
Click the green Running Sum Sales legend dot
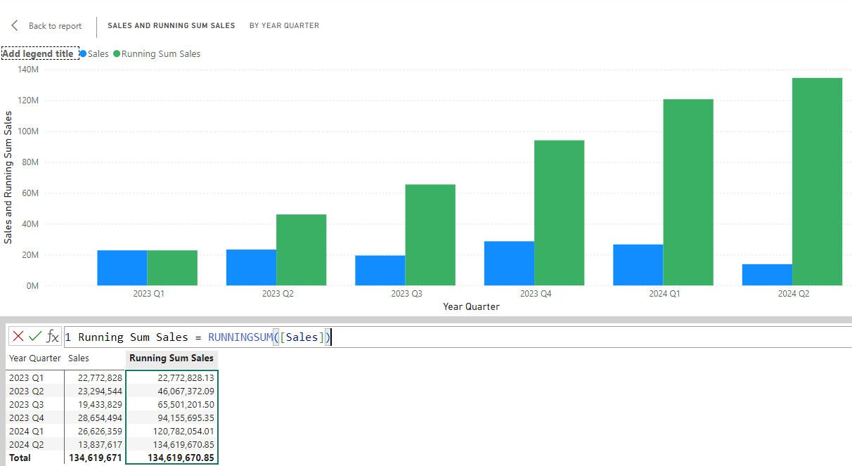[116, 53]
